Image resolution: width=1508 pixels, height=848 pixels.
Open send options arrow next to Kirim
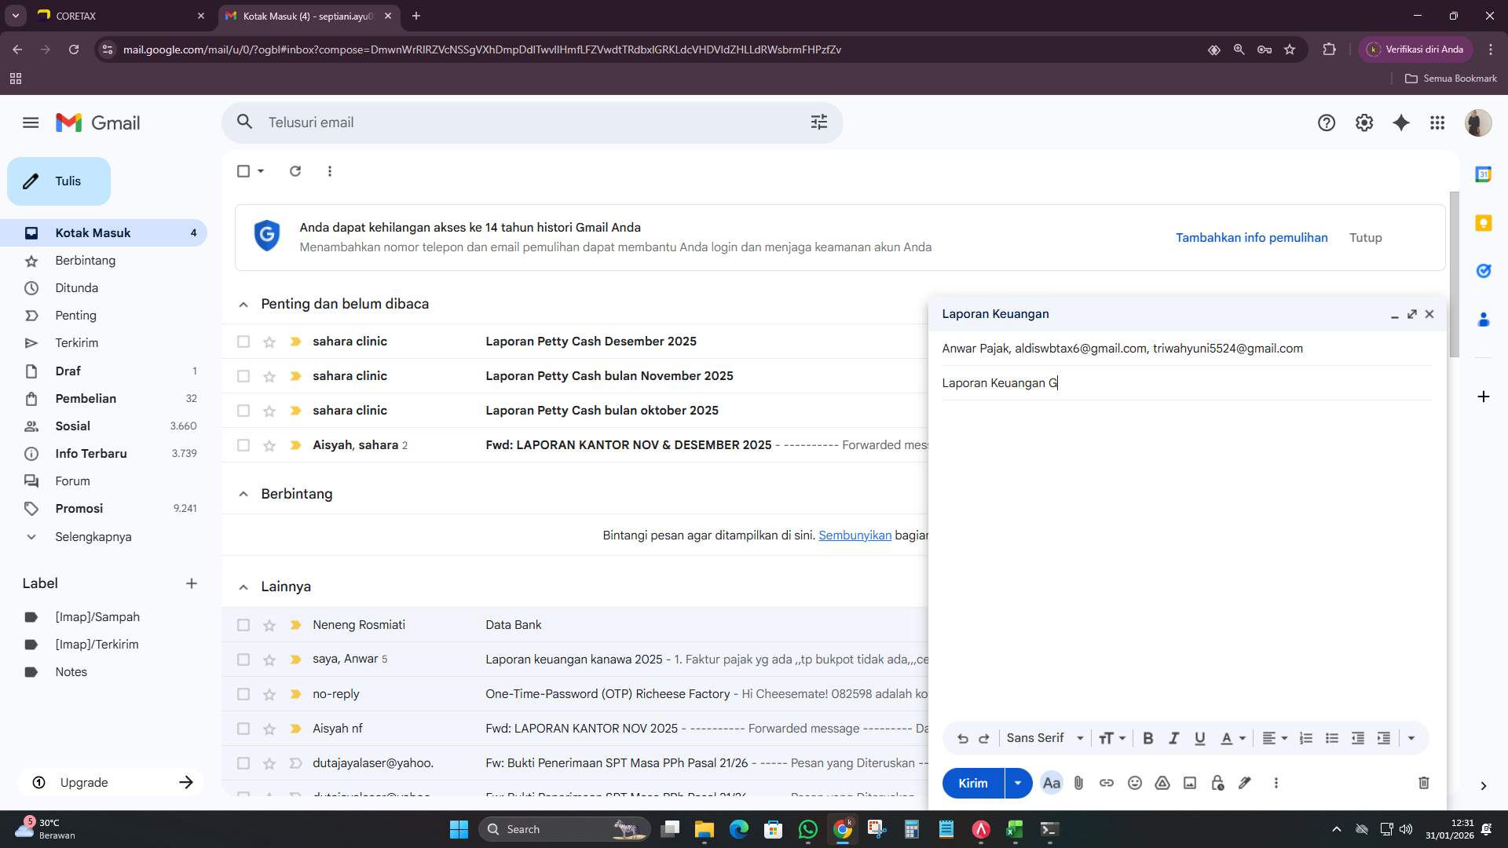1018,783
